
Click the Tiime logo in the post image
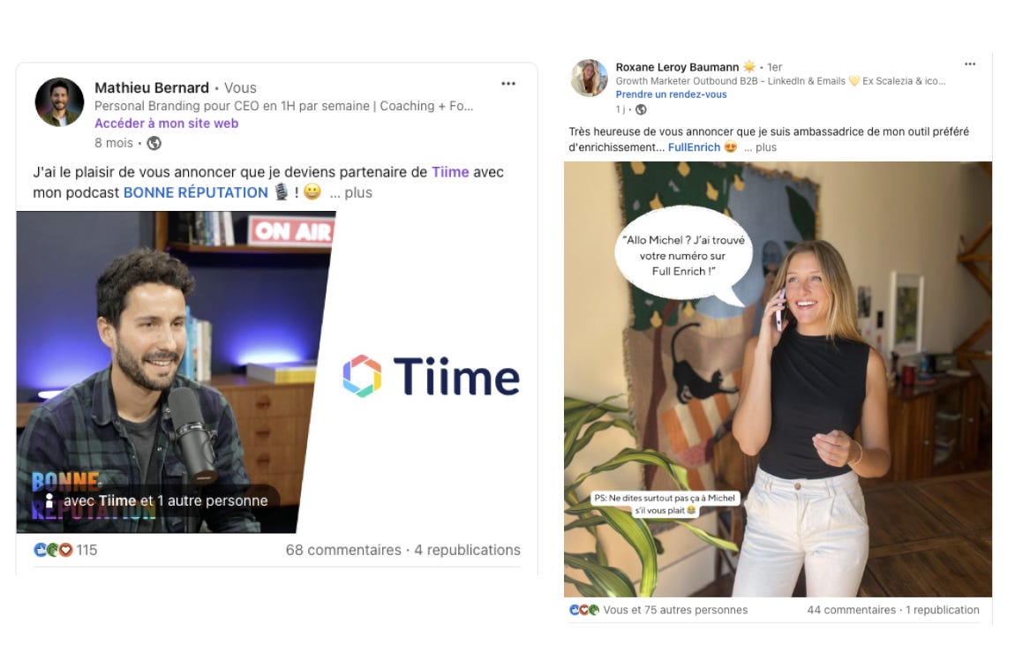click(431, 375)
